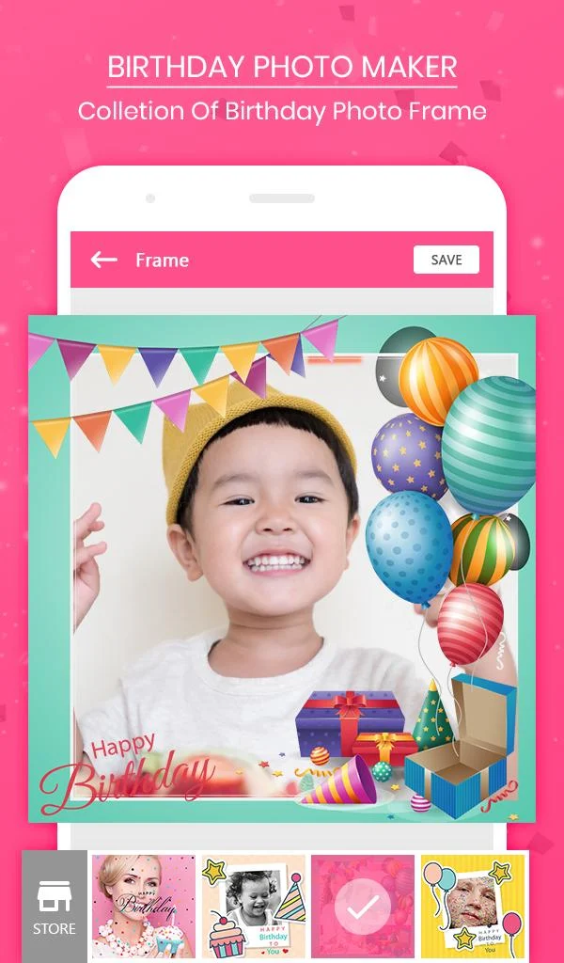Select the blonde woman birthday frame thumbnail
The width and height of the screenshot is (564, 963).
[x=144, y=907]
